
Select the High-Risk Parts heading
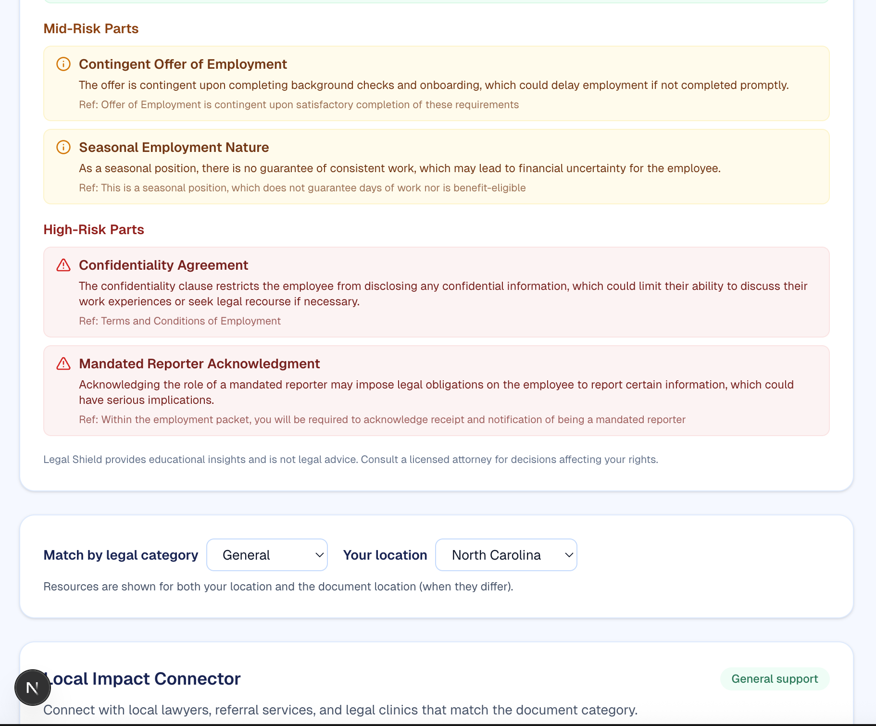pos(94,230)
